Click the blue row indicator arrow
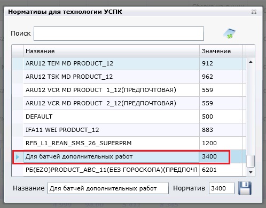The width and height of the screenshot is (266, 208). coord(18,157)
